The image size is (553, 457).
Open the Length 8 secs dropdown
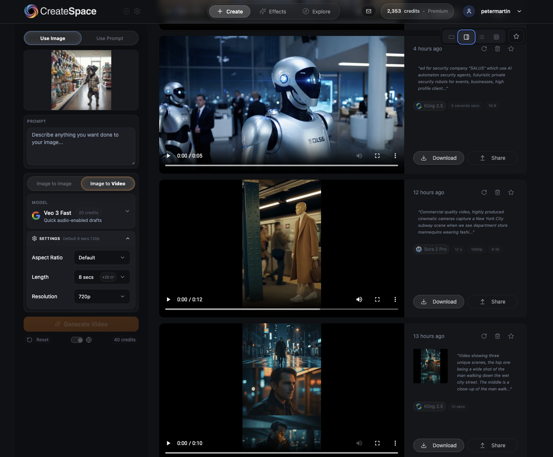tap(102, 277)
